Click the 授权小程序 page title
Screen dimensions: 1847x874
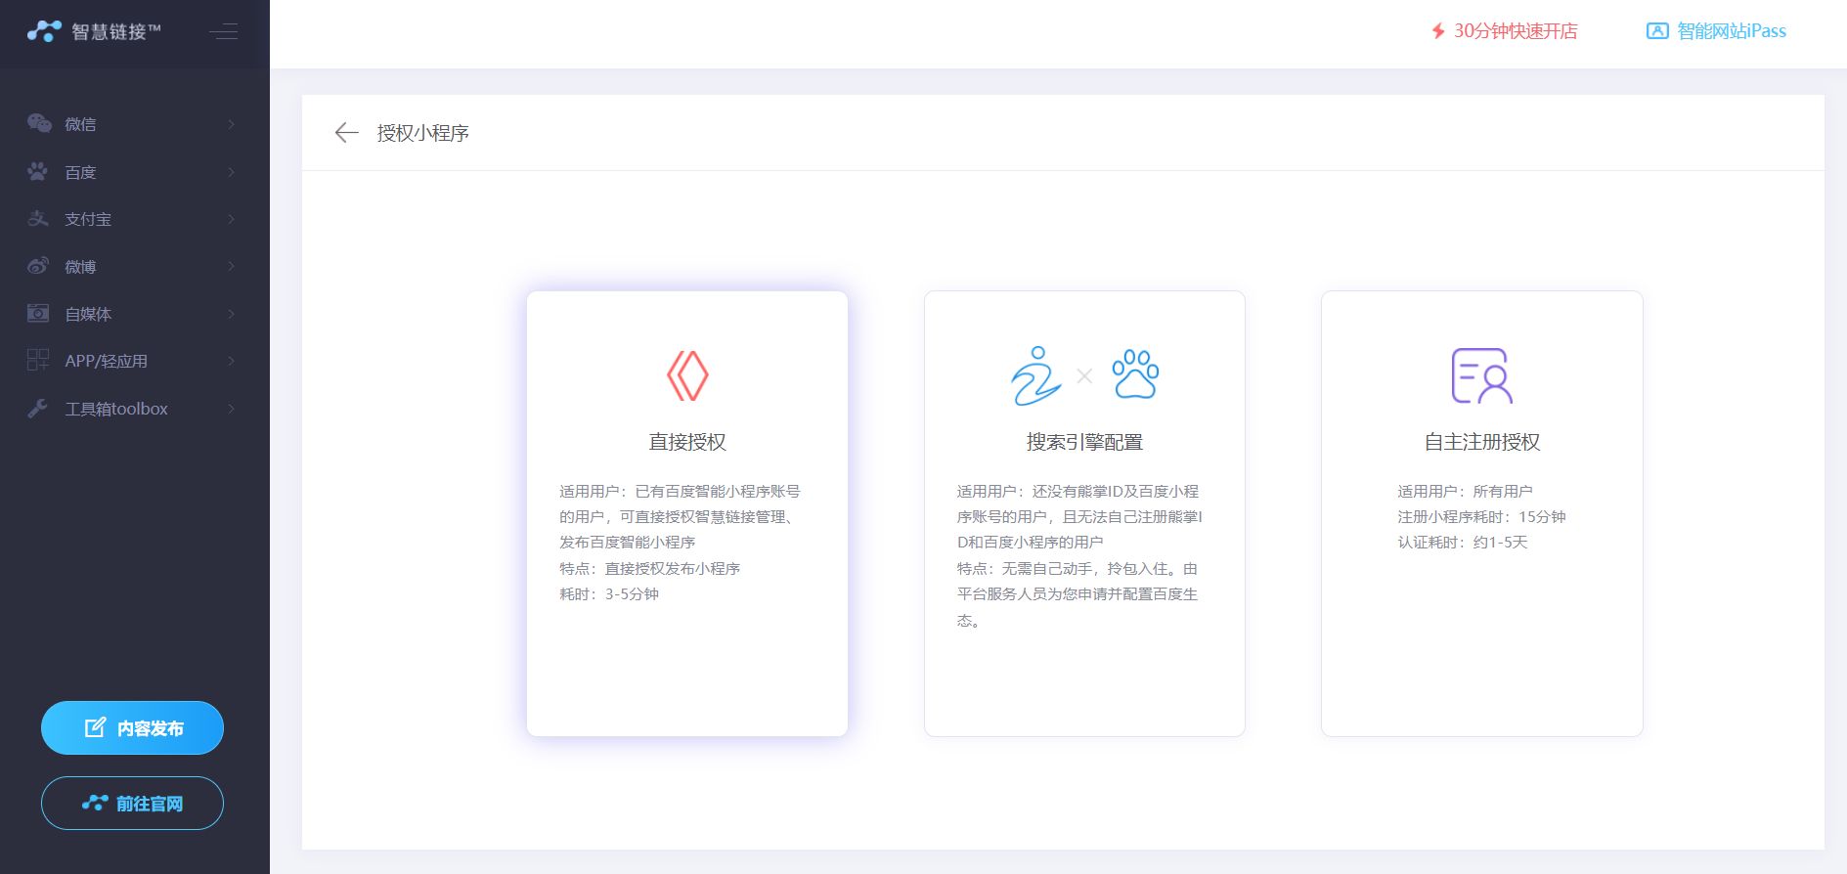[x=423, y=133]
